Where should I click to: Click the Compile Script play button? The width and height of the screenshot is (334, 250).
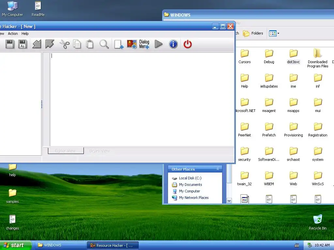tap(159, 44)
